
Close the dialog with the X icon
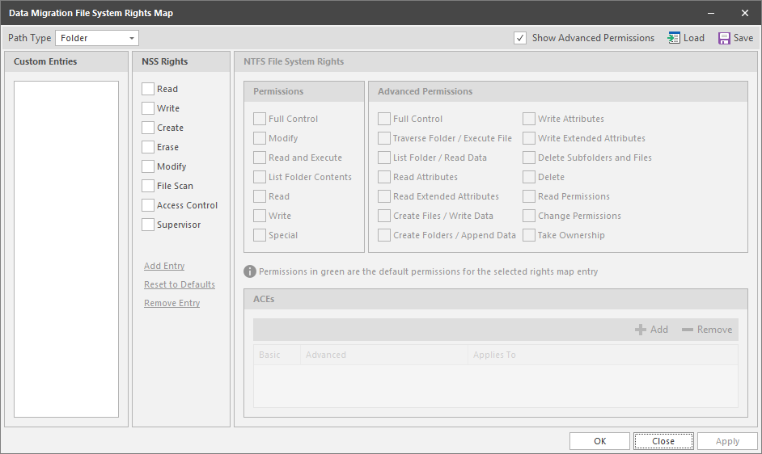coord(745,13)
